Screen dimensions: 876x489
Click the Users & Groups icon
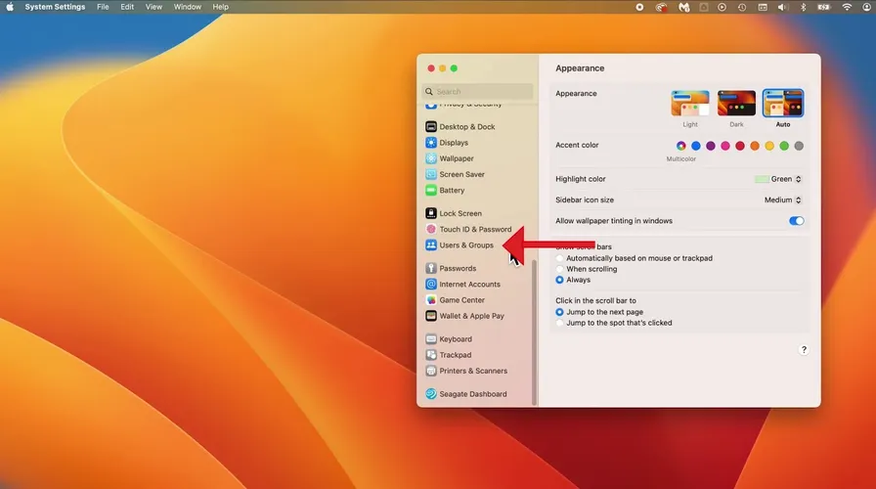(431, 245)
